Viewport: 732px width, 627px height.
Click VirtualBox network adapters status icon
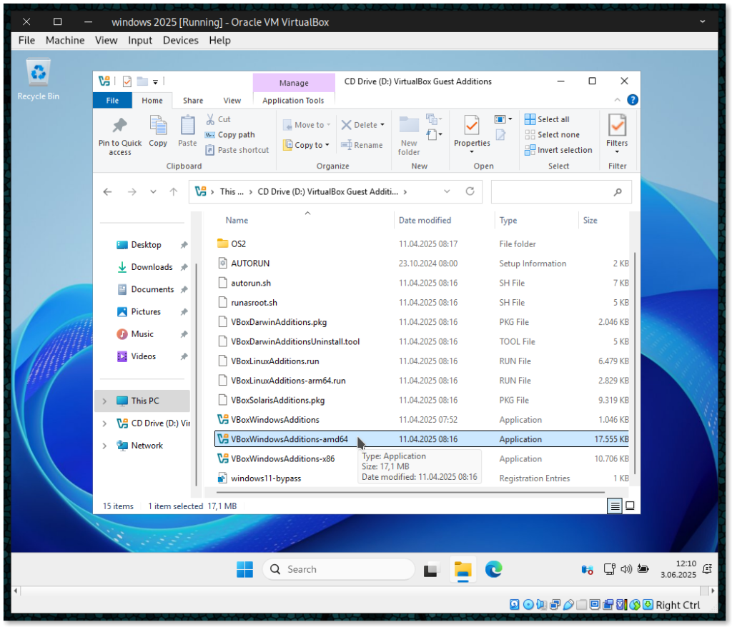coord(555,605)
